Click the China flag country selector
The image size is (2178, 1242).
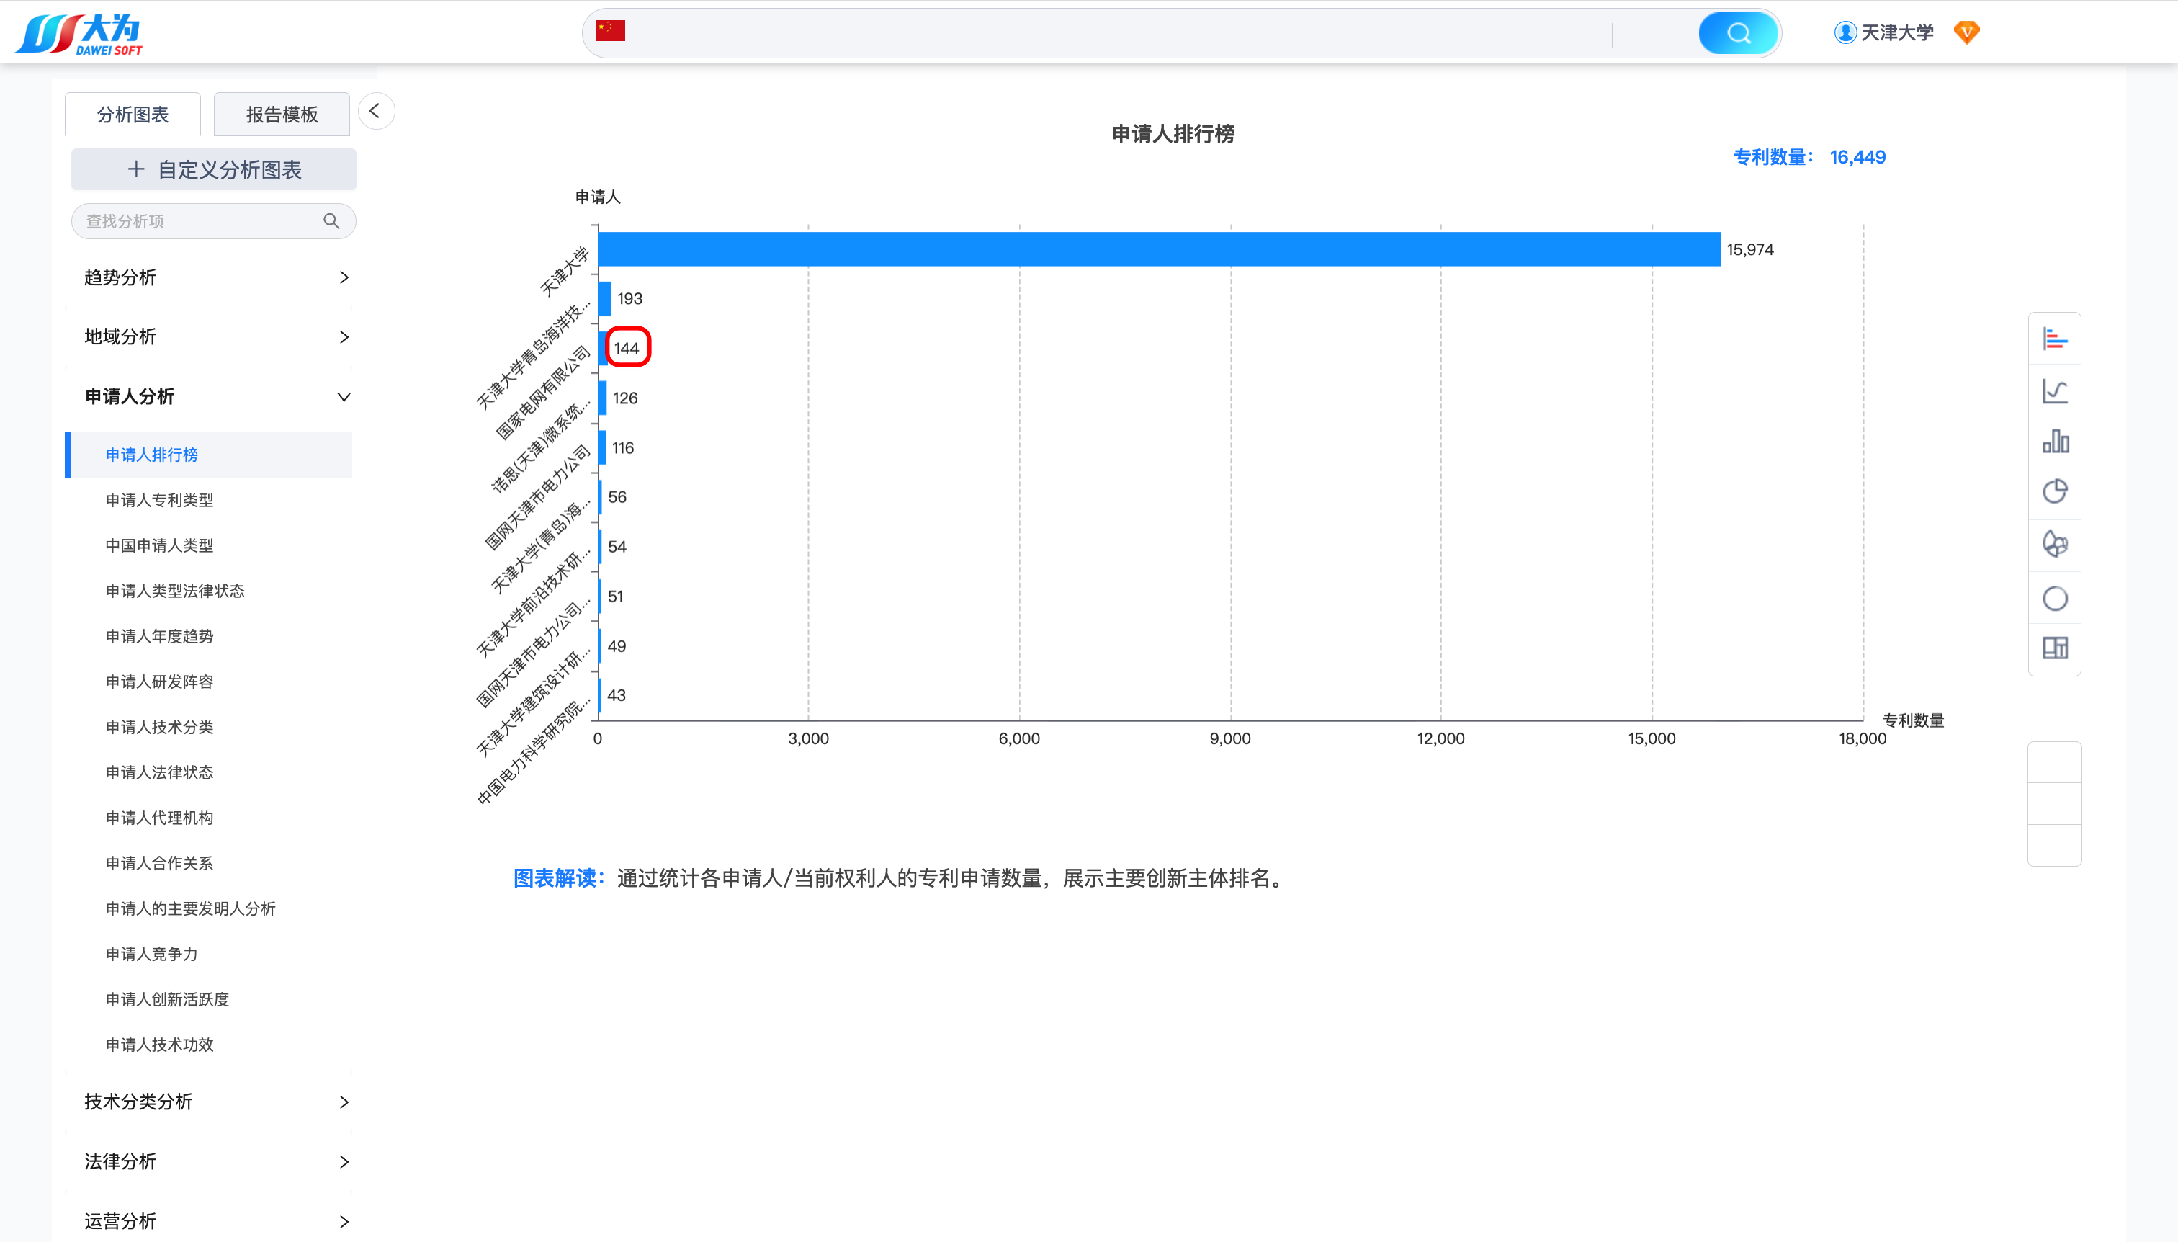(610, 31)
